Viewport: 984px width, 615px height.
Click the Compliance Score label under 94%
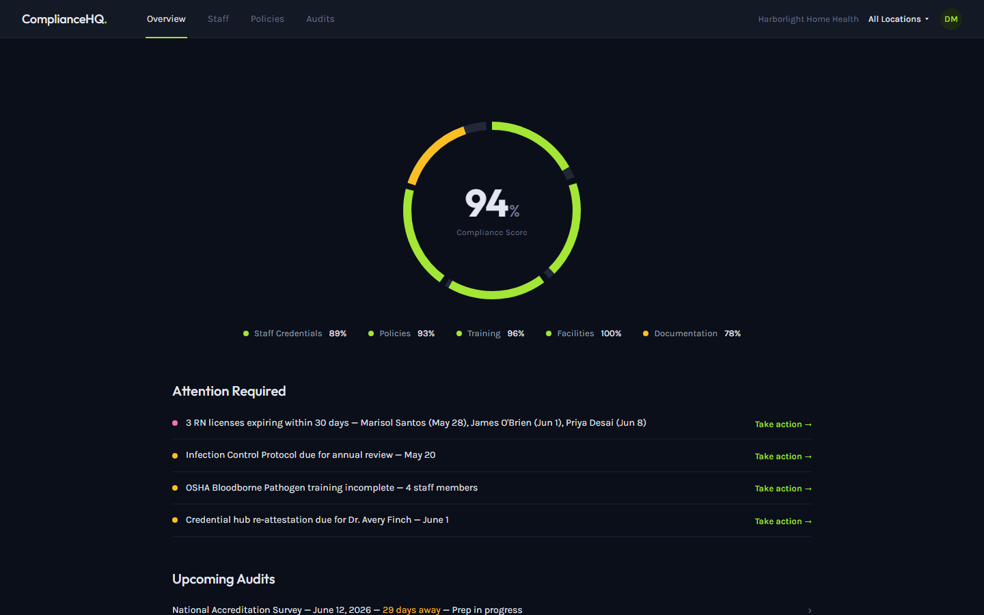click(492, 232)
